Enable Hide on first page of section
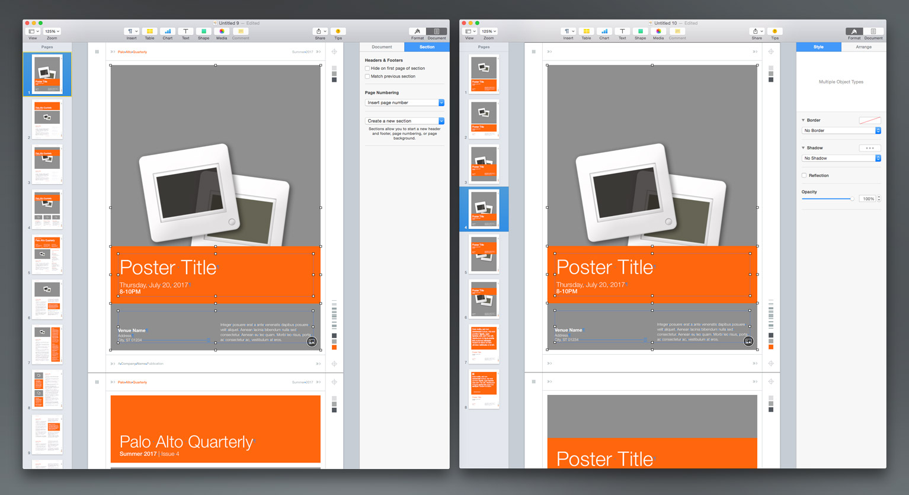This screenshot has width=909, height=495. click(x=367, y=69)
